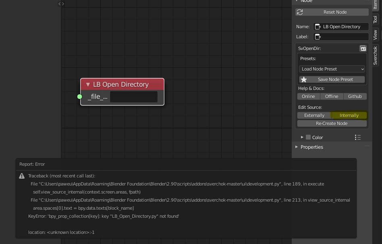This screenshot has width=382, height=244.
Task: Click the Edit Source label
Action: (310, 107)
